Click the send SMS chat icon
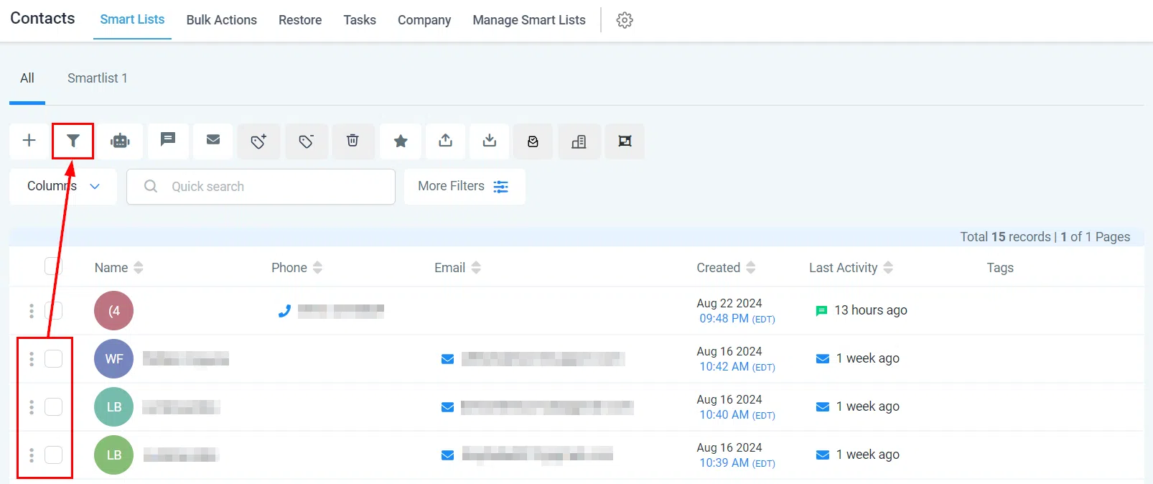Viewport: 1153px width, 484px height. click(x=168, y=139)
